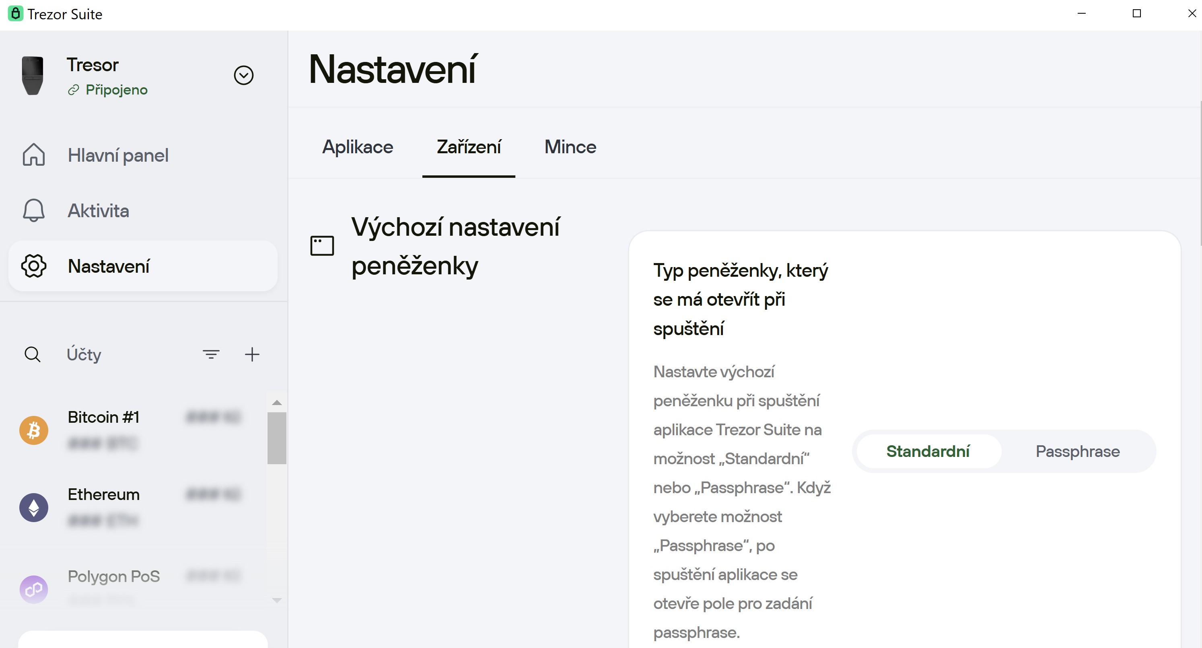Select the Aktivita bell icon
This screenshot has width=1202, height=648.
33,210
